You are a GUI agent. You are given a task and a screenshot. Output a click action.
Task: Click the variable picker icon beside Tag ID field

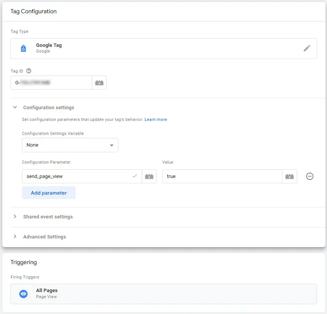(99, 83)
